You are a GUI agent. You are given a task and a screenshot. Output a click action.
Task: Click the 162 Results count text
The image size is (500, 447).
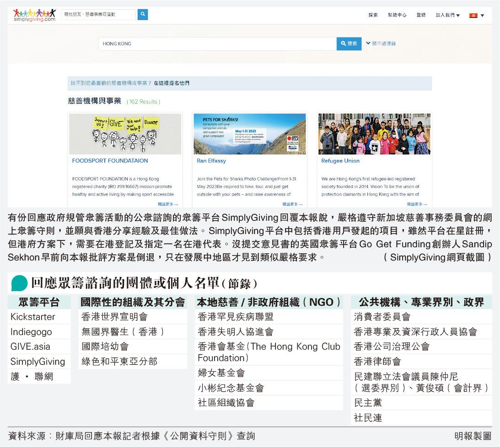pyautogui.click(x=144, y=101)
